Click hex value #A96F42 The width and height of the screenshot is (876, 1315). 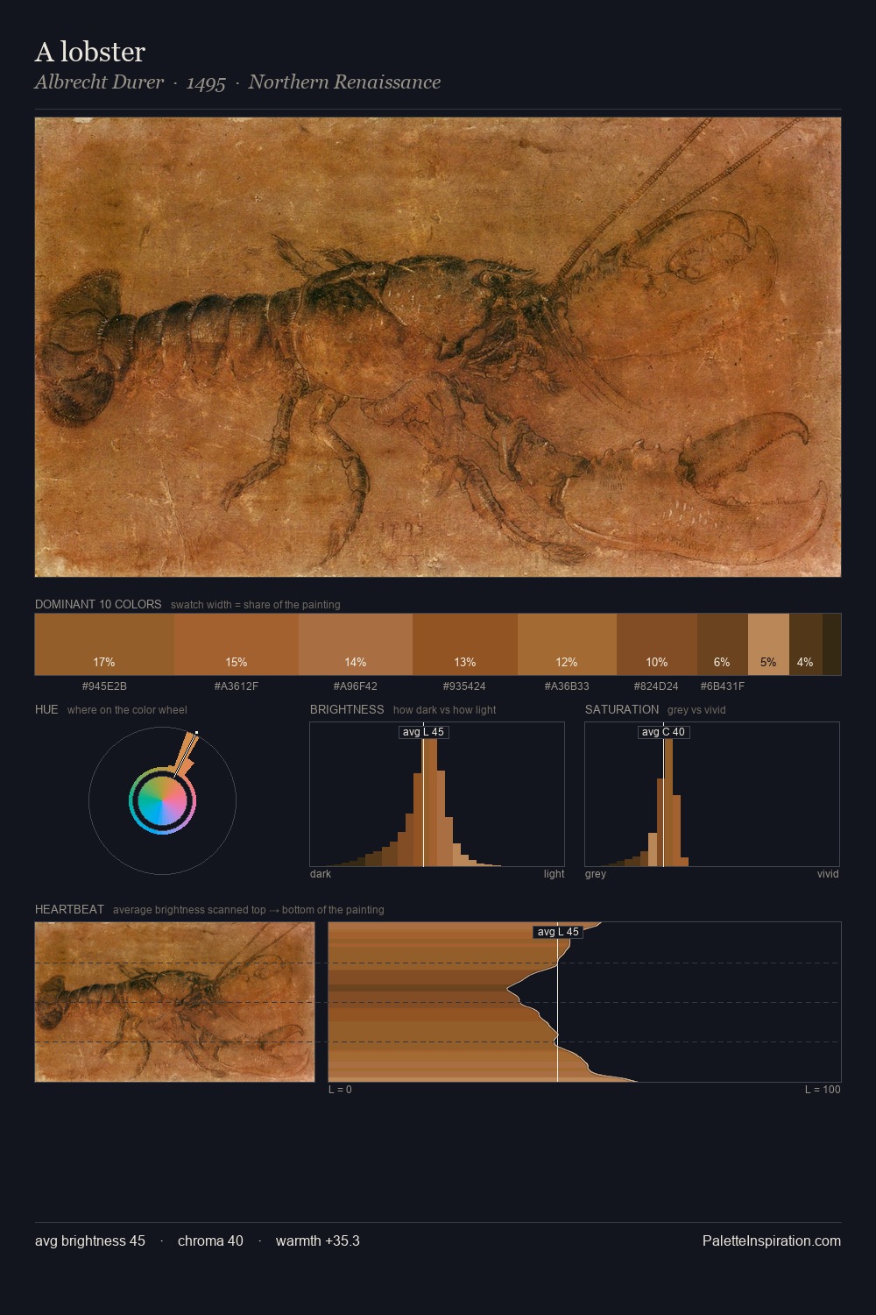click(356, 686)
